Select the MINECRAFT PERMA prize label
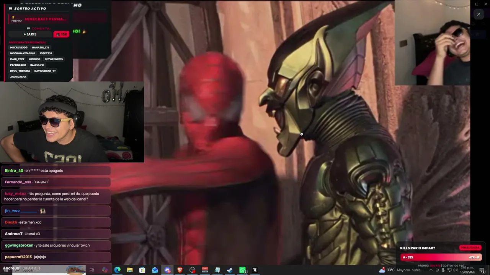 point(46,19)
